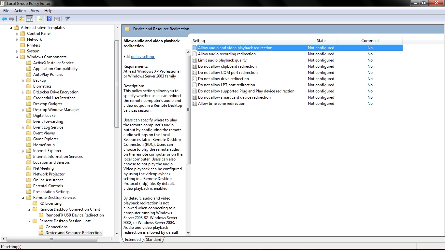Screen dimensions: 445x250
Task: Click policy icon for drive redirection setting
Action: [x=195, y=79]
